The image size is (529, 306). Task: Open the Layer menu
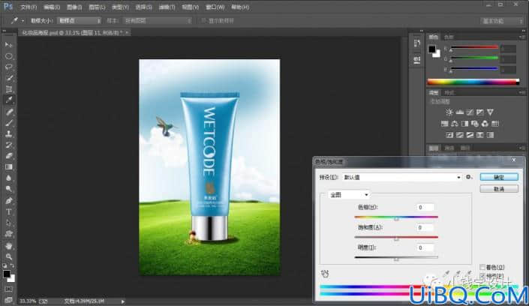point(97,7)
